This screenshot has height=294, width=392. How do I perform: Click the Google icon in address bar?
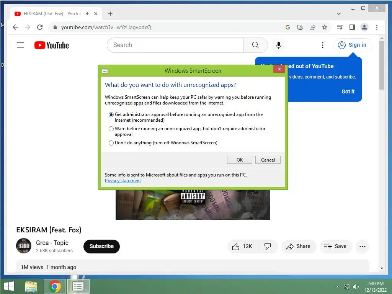[x=288, y=27]
